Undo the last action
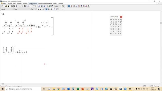This screenshot has height=91, width=162. [x=28, y=6]
